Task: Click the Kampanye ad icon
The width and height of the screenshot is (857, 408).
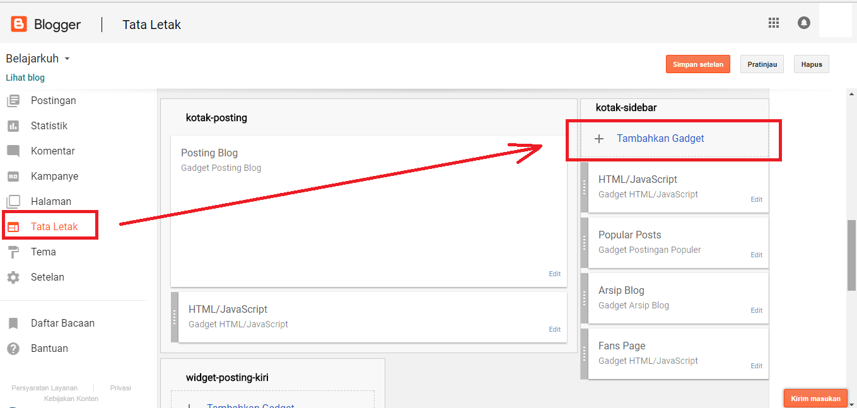Action: tap(13, 177)
